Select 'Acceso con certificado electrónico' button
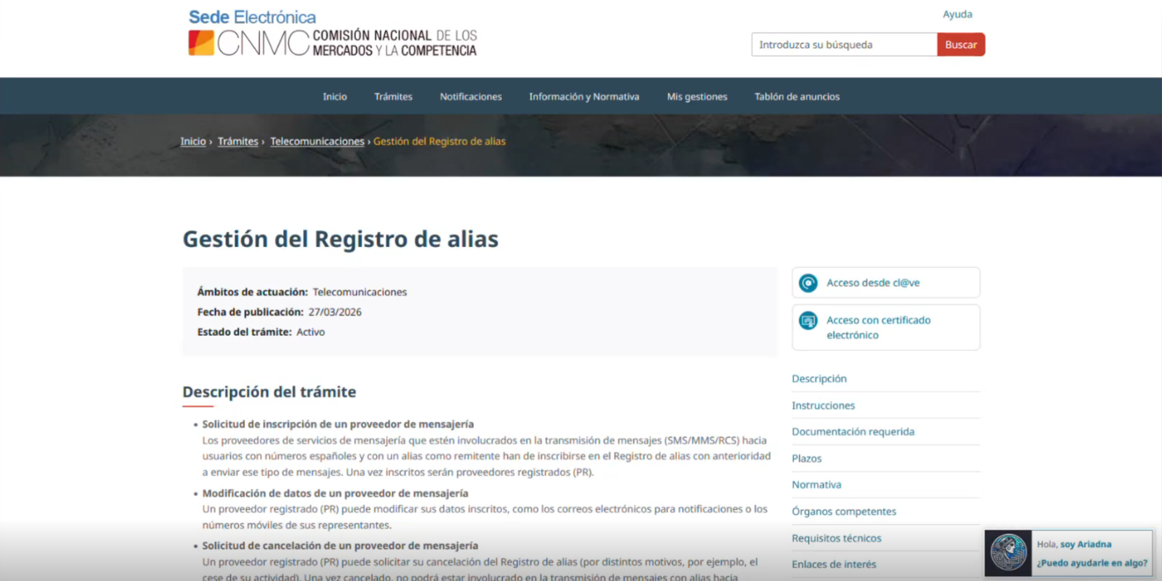This screenshot has width=1162, height=581. pos(886,327)
